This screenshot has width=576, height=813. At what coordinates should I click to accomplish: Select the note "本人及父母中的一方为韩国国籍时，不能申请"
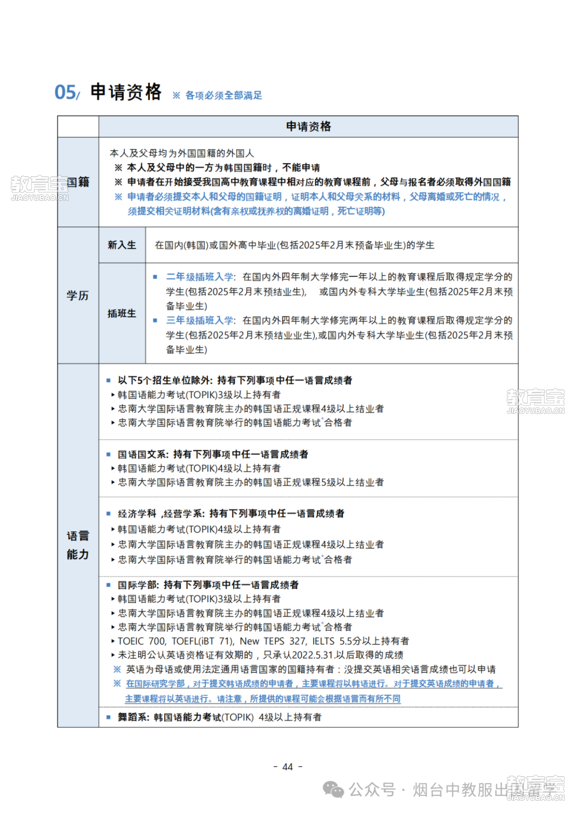[223, 168]
